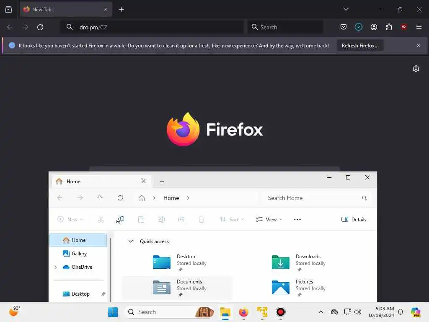Open Firefox application hamburger menu
The height and width of the screenshot is (322, 429).
[x=419, y=27]
